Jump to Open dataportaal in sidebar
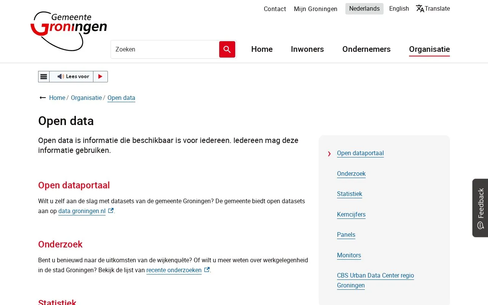This screenshot has height=305, width=488. [x=360, y=153]
